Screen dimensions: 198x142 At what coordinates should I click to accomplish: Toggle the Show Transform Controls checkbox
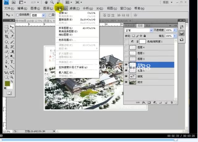coord(50,15)
